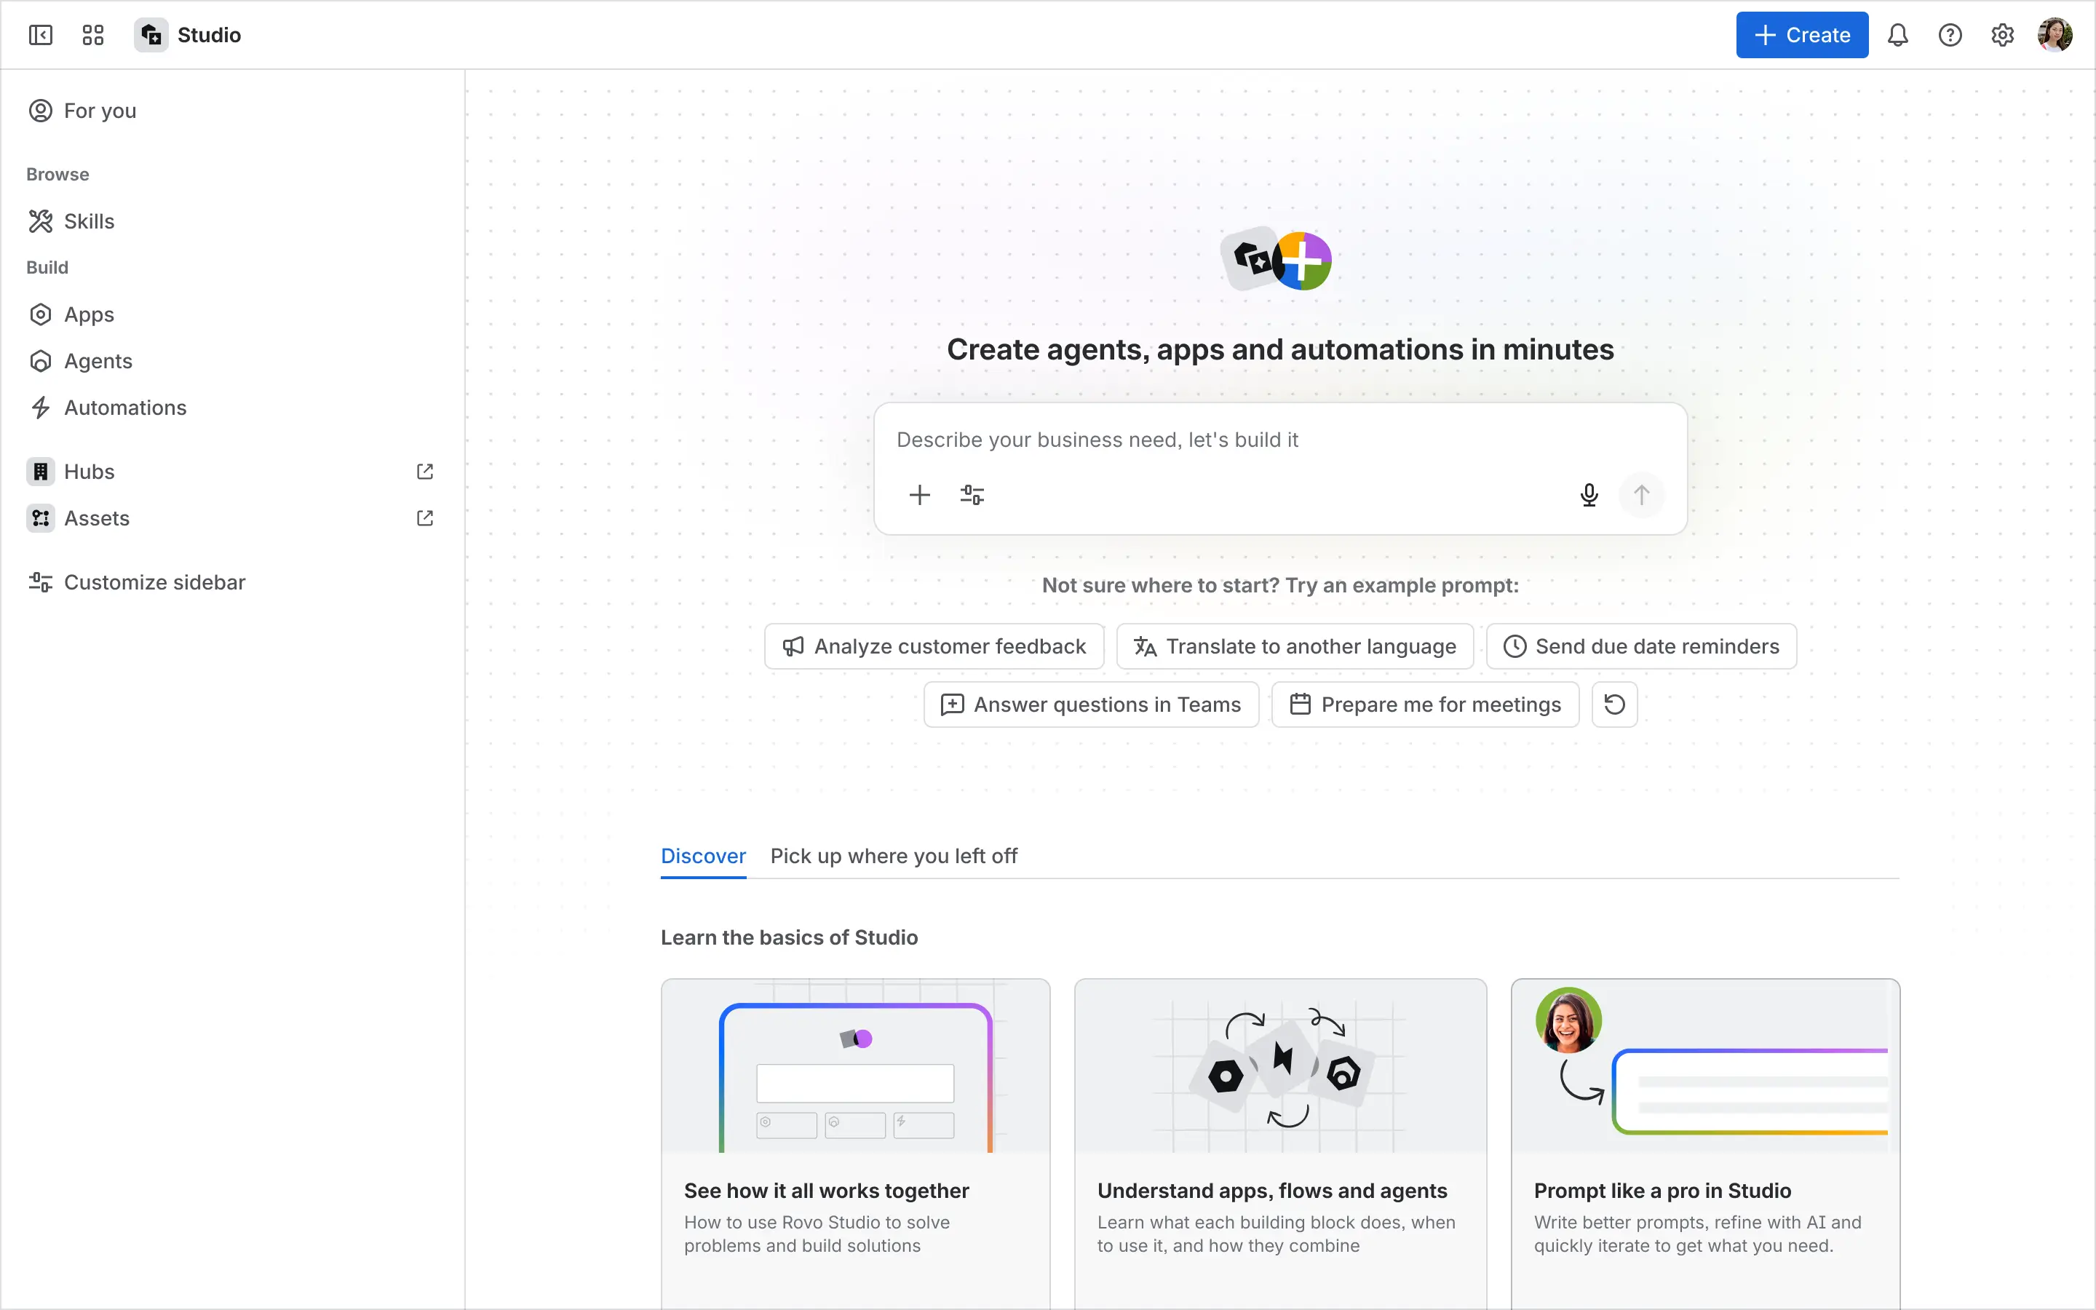
Task: Go to For you page
Action: (232, 111)
